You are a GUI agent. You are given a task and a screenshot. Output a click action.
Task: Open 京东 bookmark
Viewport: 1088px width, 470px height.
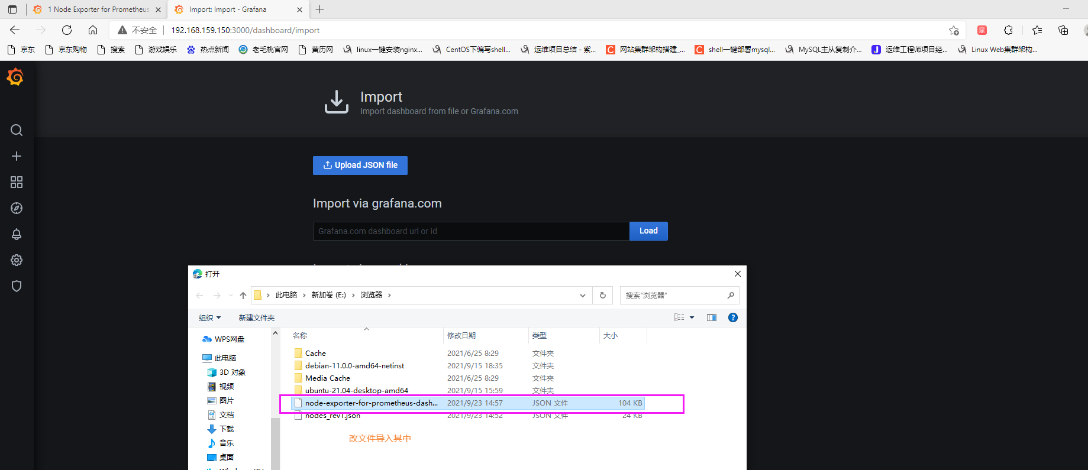[21, 50]
